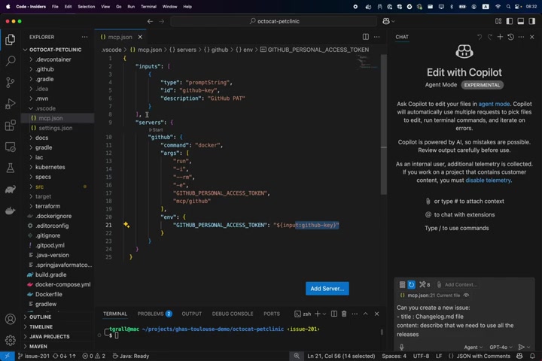Toggle the blue refresh button in chat input
The width and height of the screenshot is (542, 361).
coord(411,284)
